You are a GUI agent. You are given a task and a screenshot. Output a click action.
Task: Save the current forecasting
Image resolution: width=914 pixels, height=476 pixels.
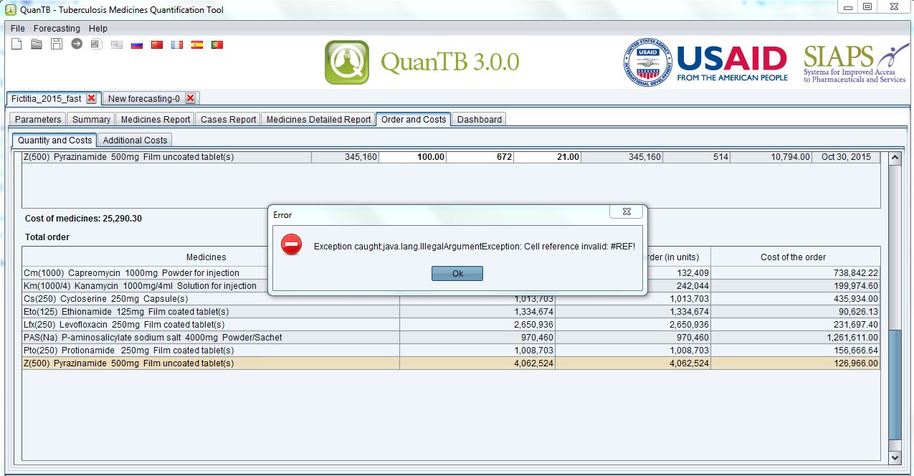57,44
